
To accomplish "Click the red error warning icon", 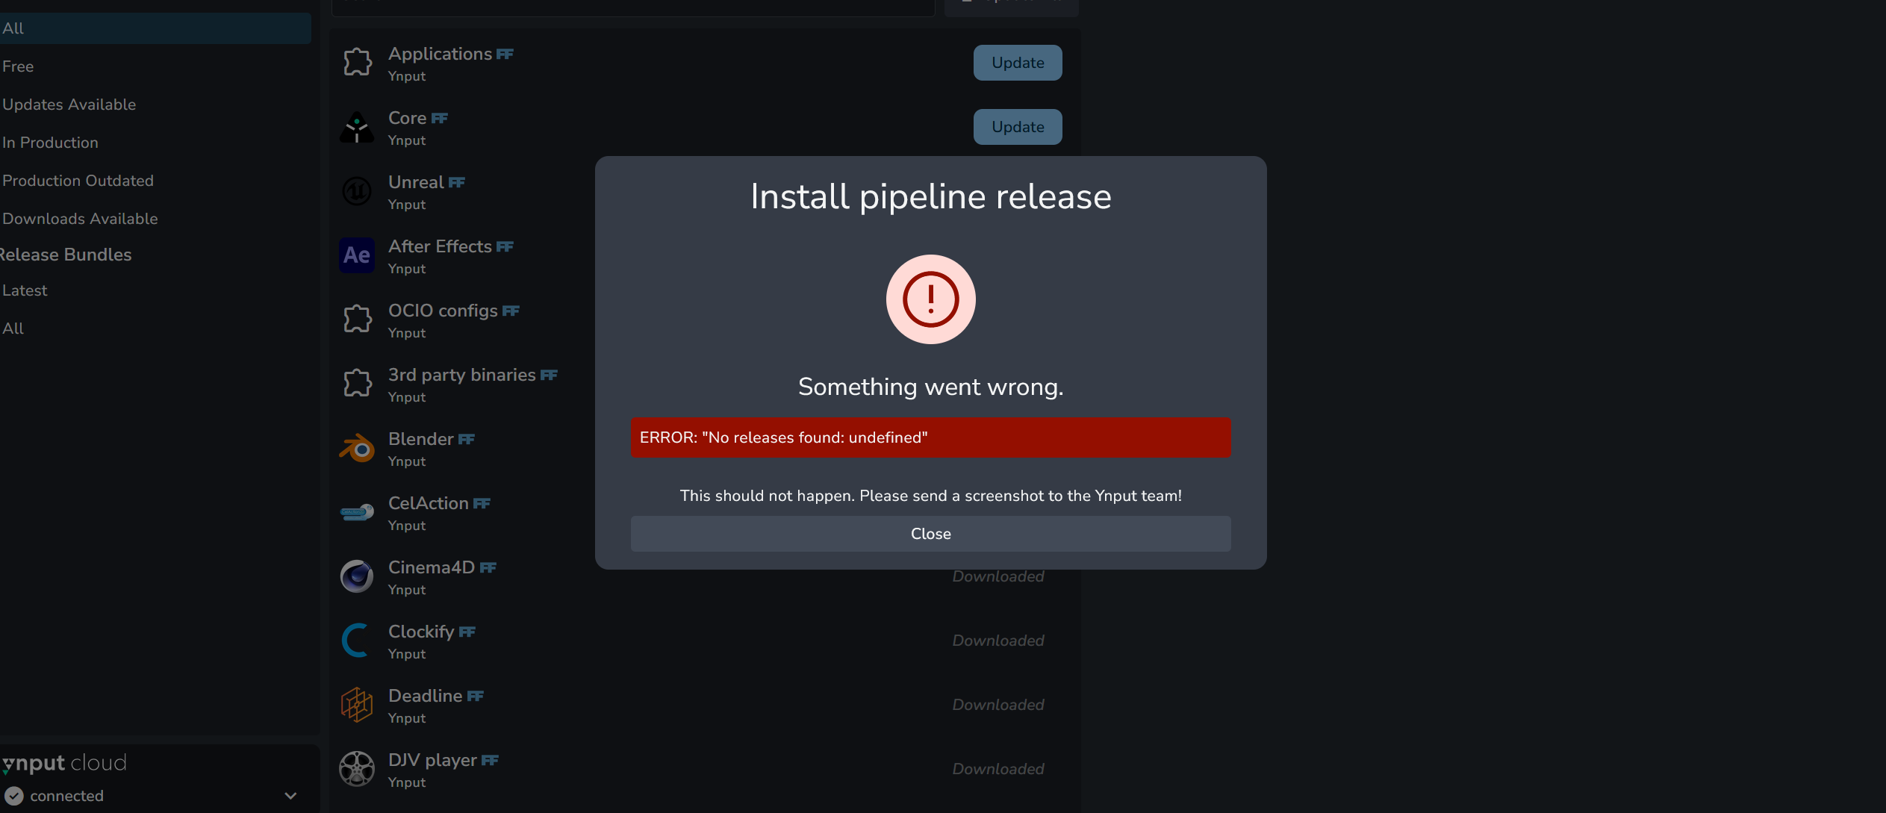I will [x=930, y=299].
